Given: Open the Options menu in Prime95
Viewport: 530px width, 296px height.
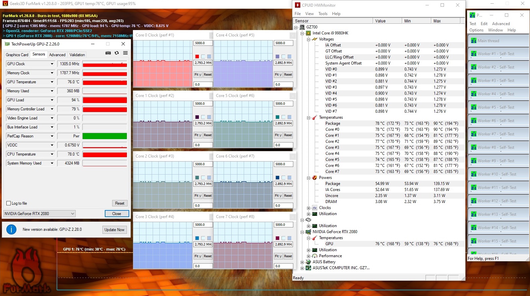Looking at the screenshot, I should click(x=476, y=30).
